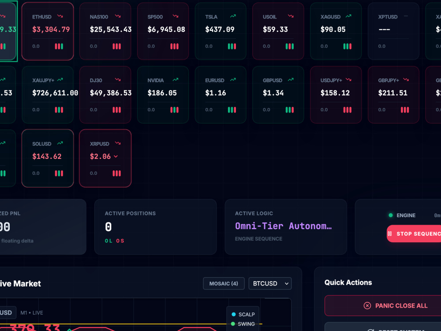441x331 pixels.
Task: Click the ETHUSD candlestick bars icon
Action: tap(59, 46)
